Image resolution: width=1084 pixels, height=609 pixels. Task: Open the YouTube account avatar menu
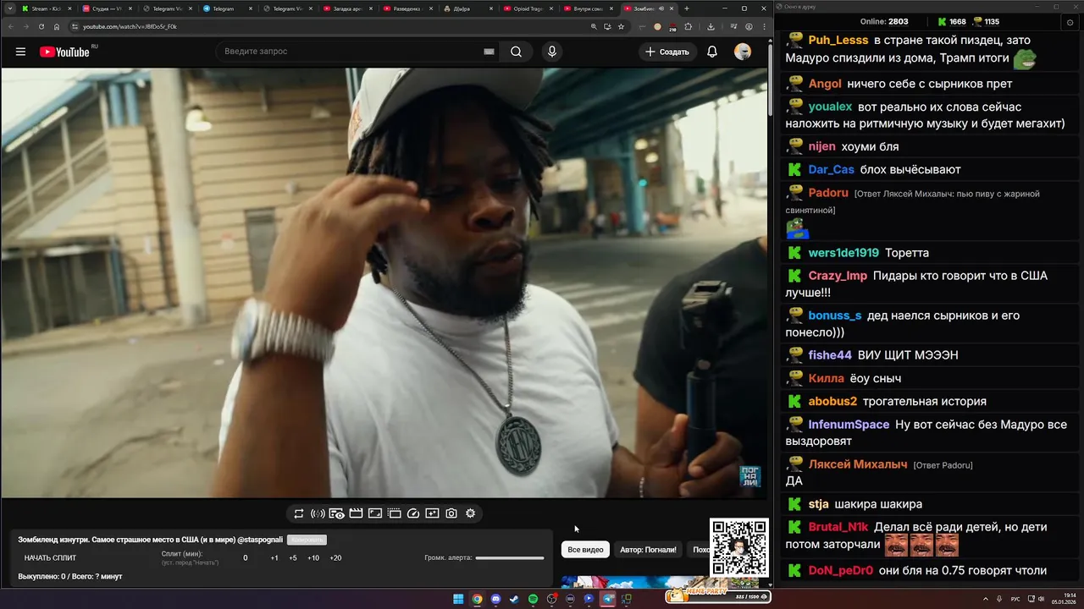pyautogui.click(x=743, y=52)
